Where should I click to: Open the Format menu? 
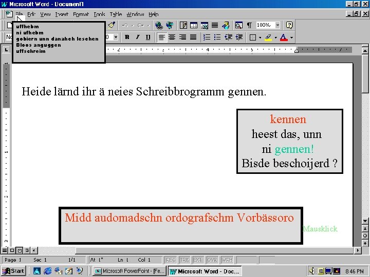pos(81,14)
